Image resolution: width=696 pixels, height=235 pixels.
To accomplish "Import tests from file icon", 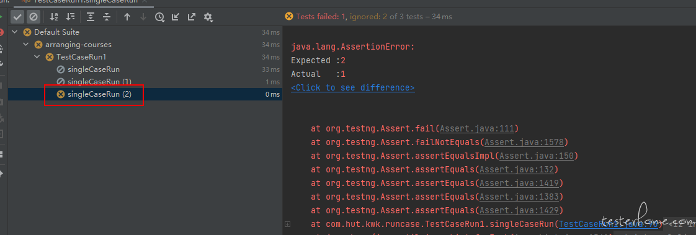I will (176, 17).
